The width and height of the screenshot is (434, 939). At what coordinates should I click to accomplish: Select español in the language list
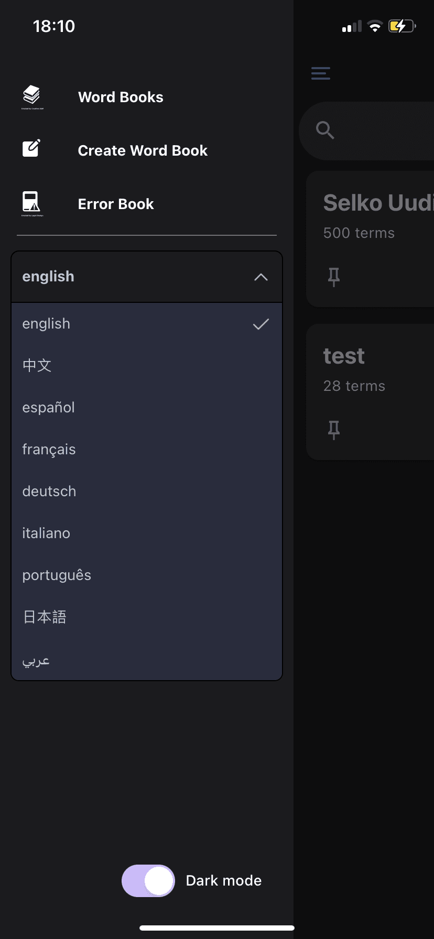tap(48, 407)
